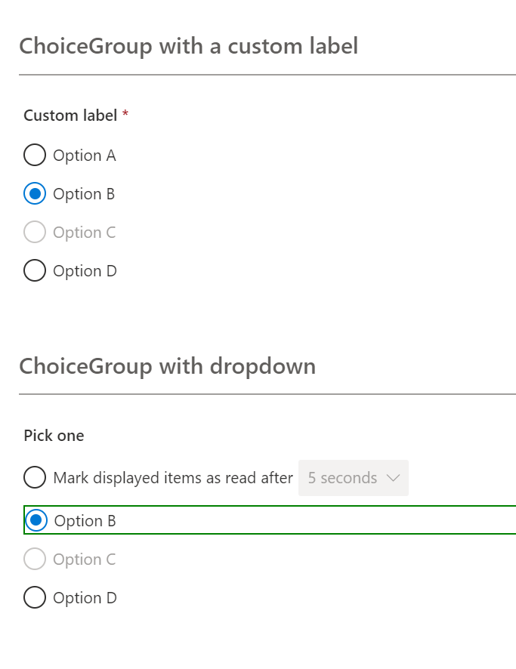The width and height of the screenshot is (516, 669).
Task: Expand the read-after time selector
Action: click(x=353, y=477)
